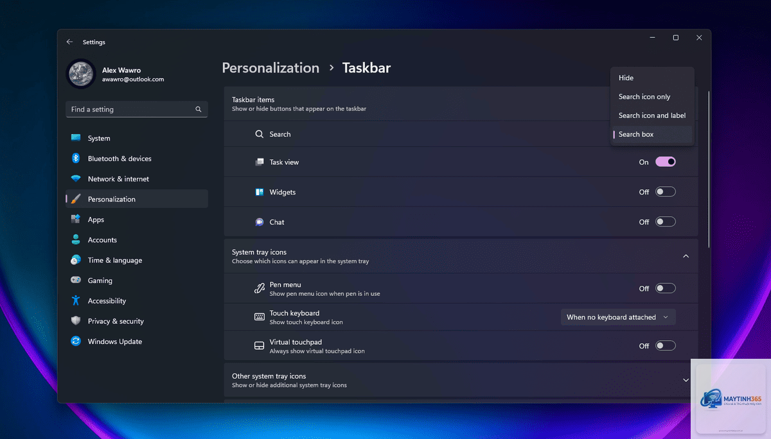Click the Task view icon
This screenshot has width=771, height=439.
[260, 162]
